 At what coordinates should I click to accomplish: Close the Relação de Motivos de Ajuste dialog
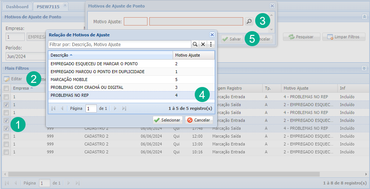(x=212, y=34)
